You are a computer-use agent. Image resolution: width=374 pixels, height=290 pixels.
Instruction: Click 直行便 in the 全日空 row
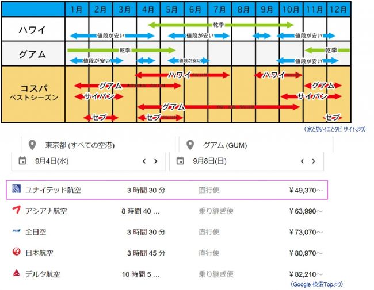209,232
